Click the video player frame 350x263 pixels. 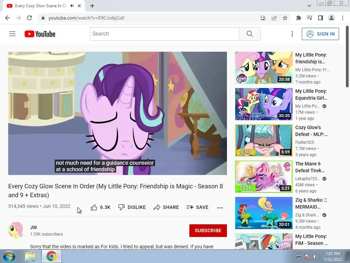118,113
